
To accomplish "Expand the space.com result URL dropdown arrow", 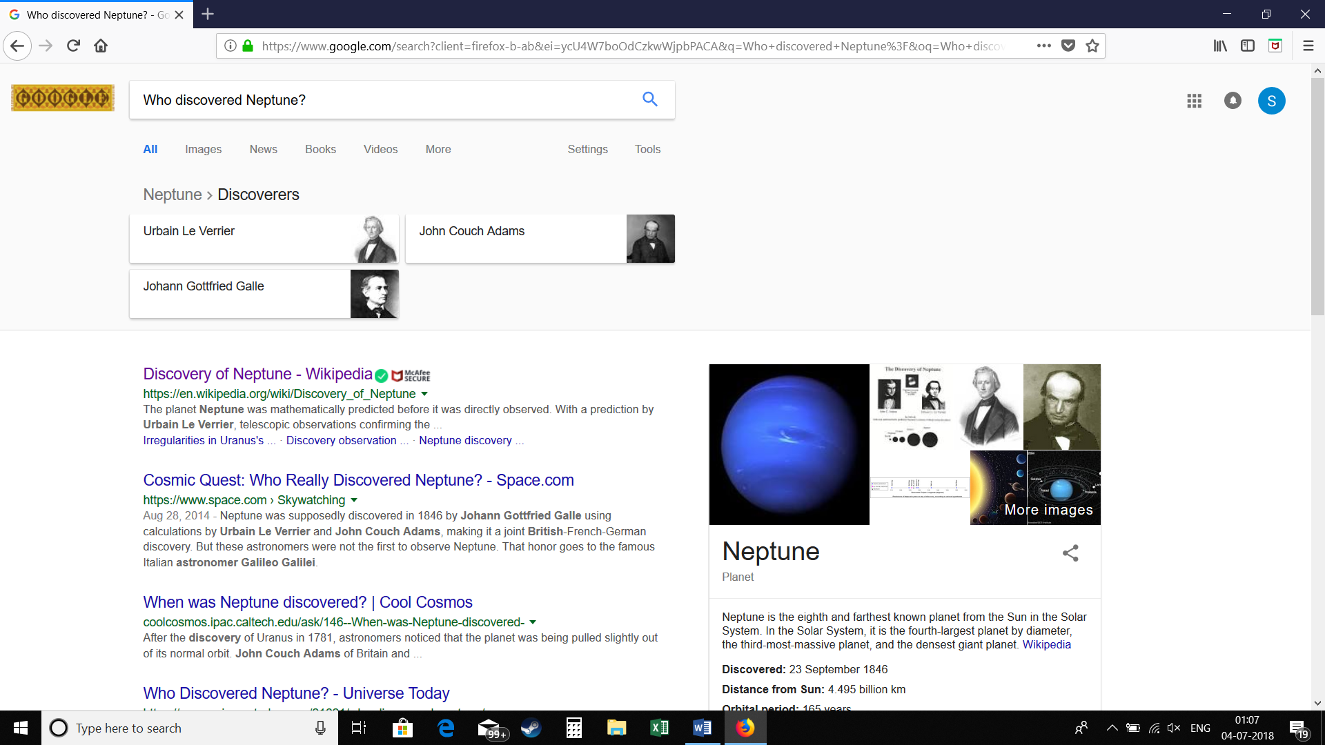I will coord(354,500).
